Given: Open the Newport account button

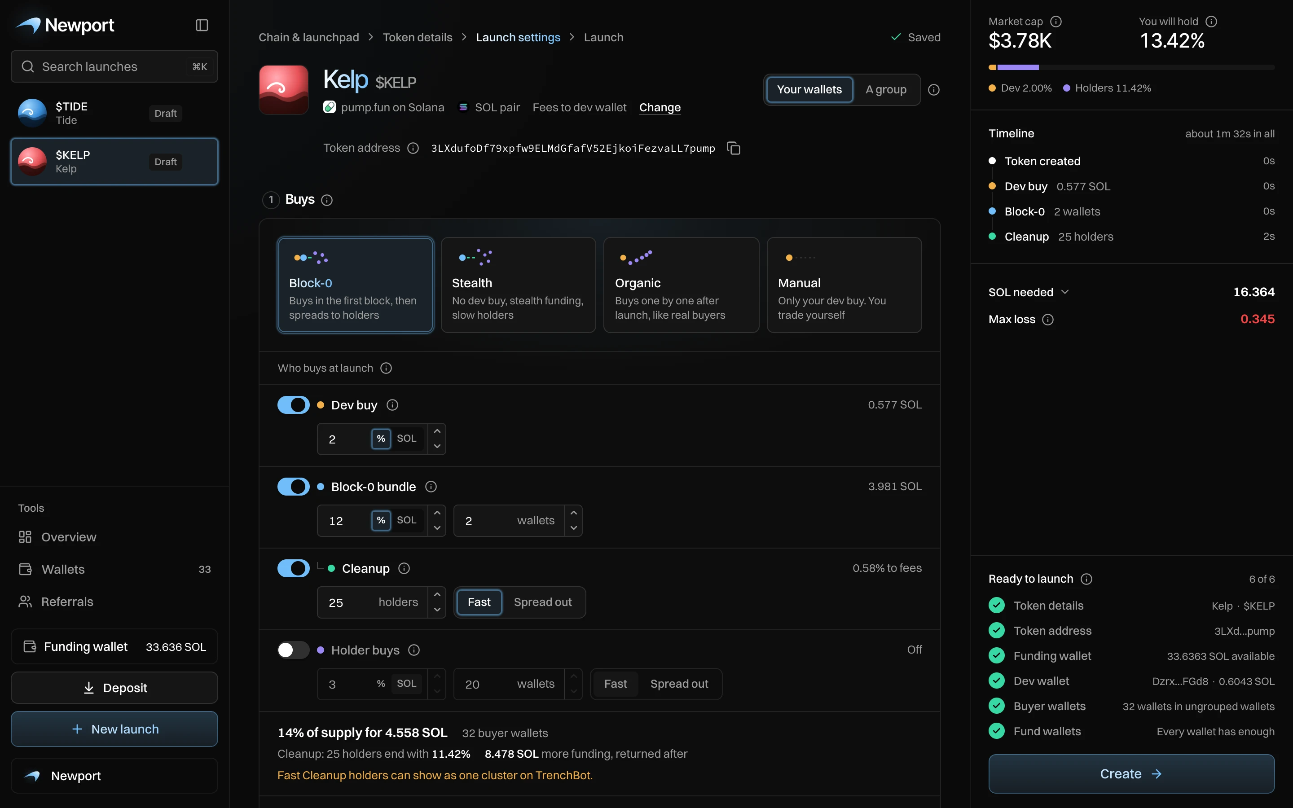Looking at the screenshot, I should tap(114, 775).
